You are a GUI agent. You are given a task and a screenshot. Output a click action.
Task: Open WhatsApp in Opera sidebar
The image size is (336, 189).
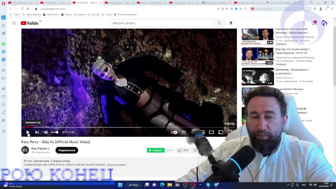pos(3,44)
